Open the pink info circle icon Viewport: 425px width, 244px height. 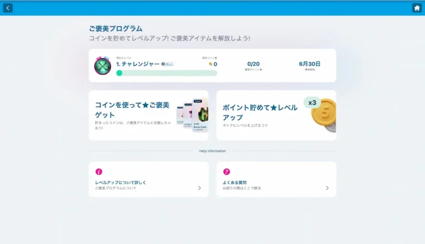pos(99,172)
